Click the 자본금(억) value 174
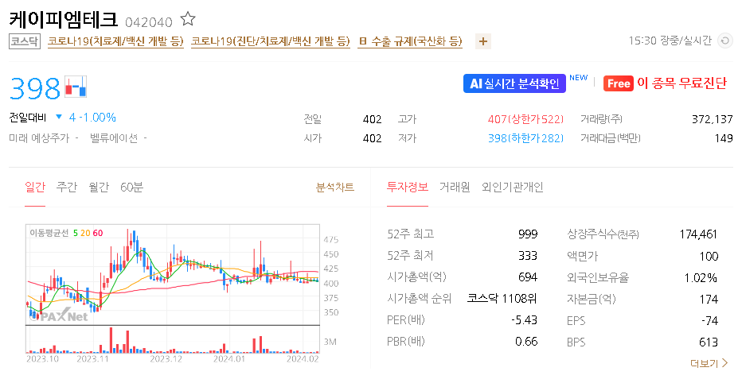 709,300
